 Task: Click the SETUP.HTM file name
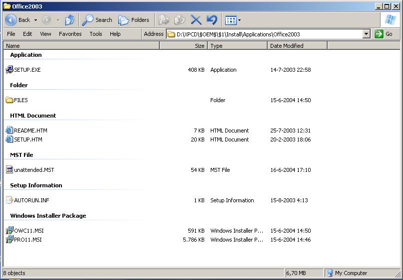click(28, 140)
